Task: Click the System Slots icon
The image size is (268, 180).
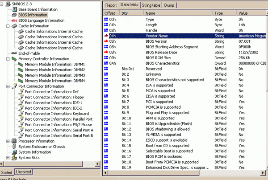Action: (x=14, y=157)
